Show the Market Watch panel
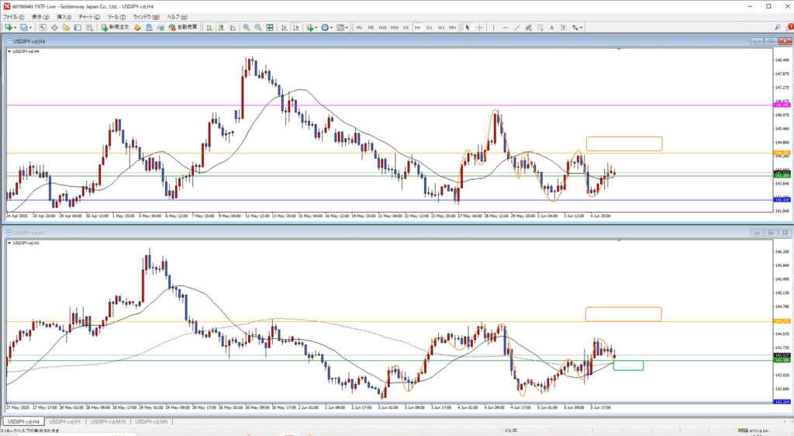 pyautogui.click(x=43, y=27)
